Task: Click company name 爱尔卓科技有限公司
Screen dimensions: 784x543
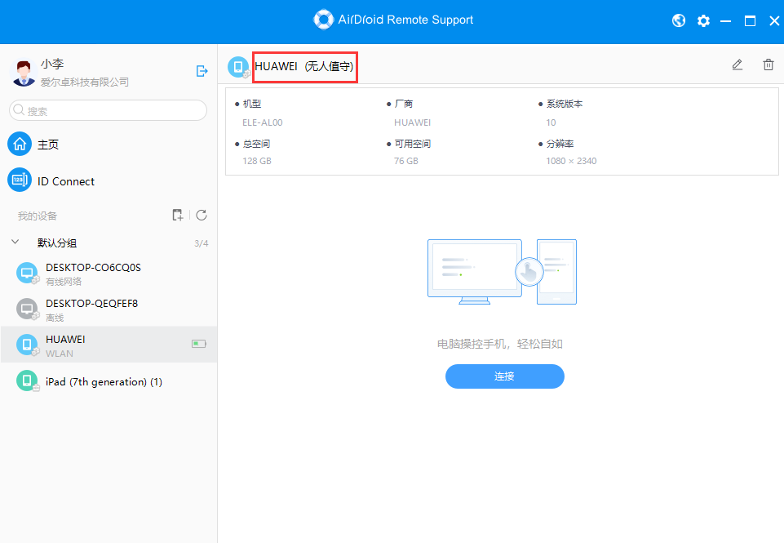Action: pos(85,82)
